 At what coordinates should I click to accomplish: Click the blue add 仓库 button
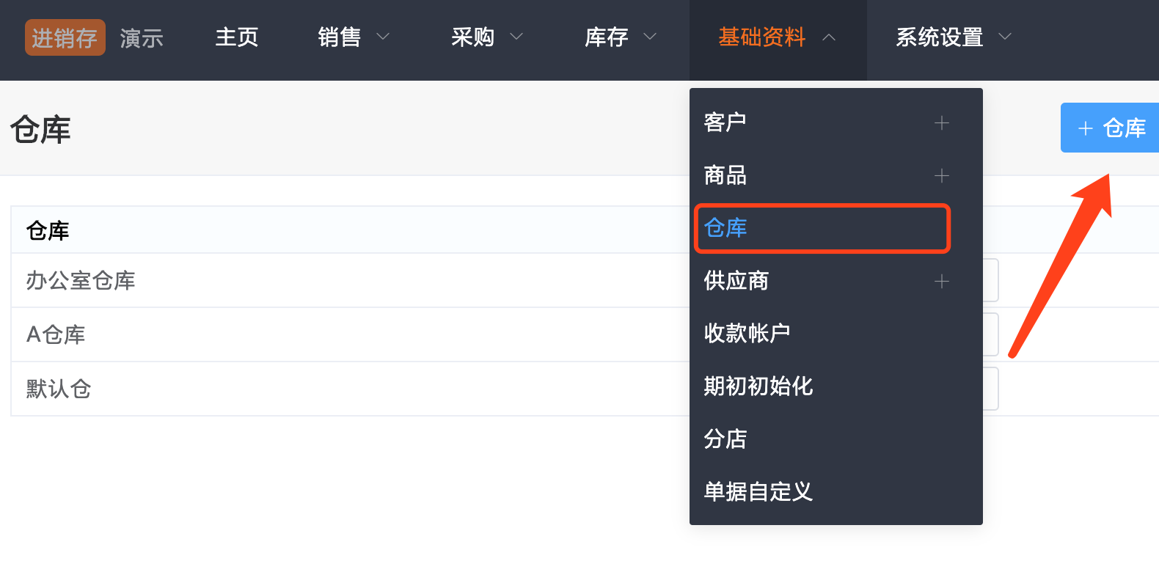point(1111,128)
